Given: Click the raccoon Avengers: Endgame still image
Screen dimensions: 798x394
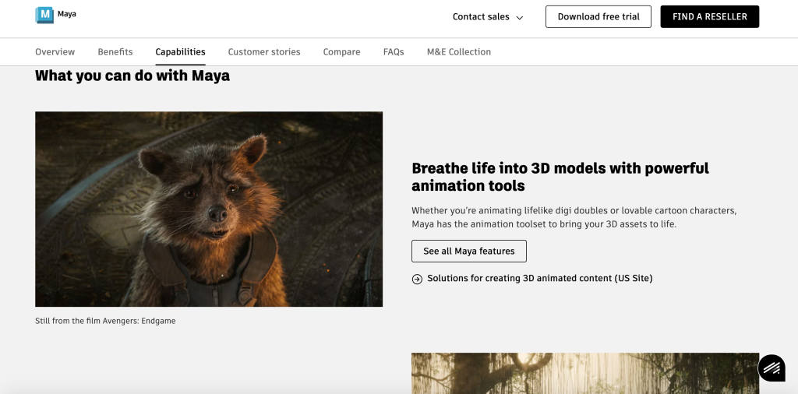Looking at the screenshot, I should pyautogui.click(x=209, y=209).
